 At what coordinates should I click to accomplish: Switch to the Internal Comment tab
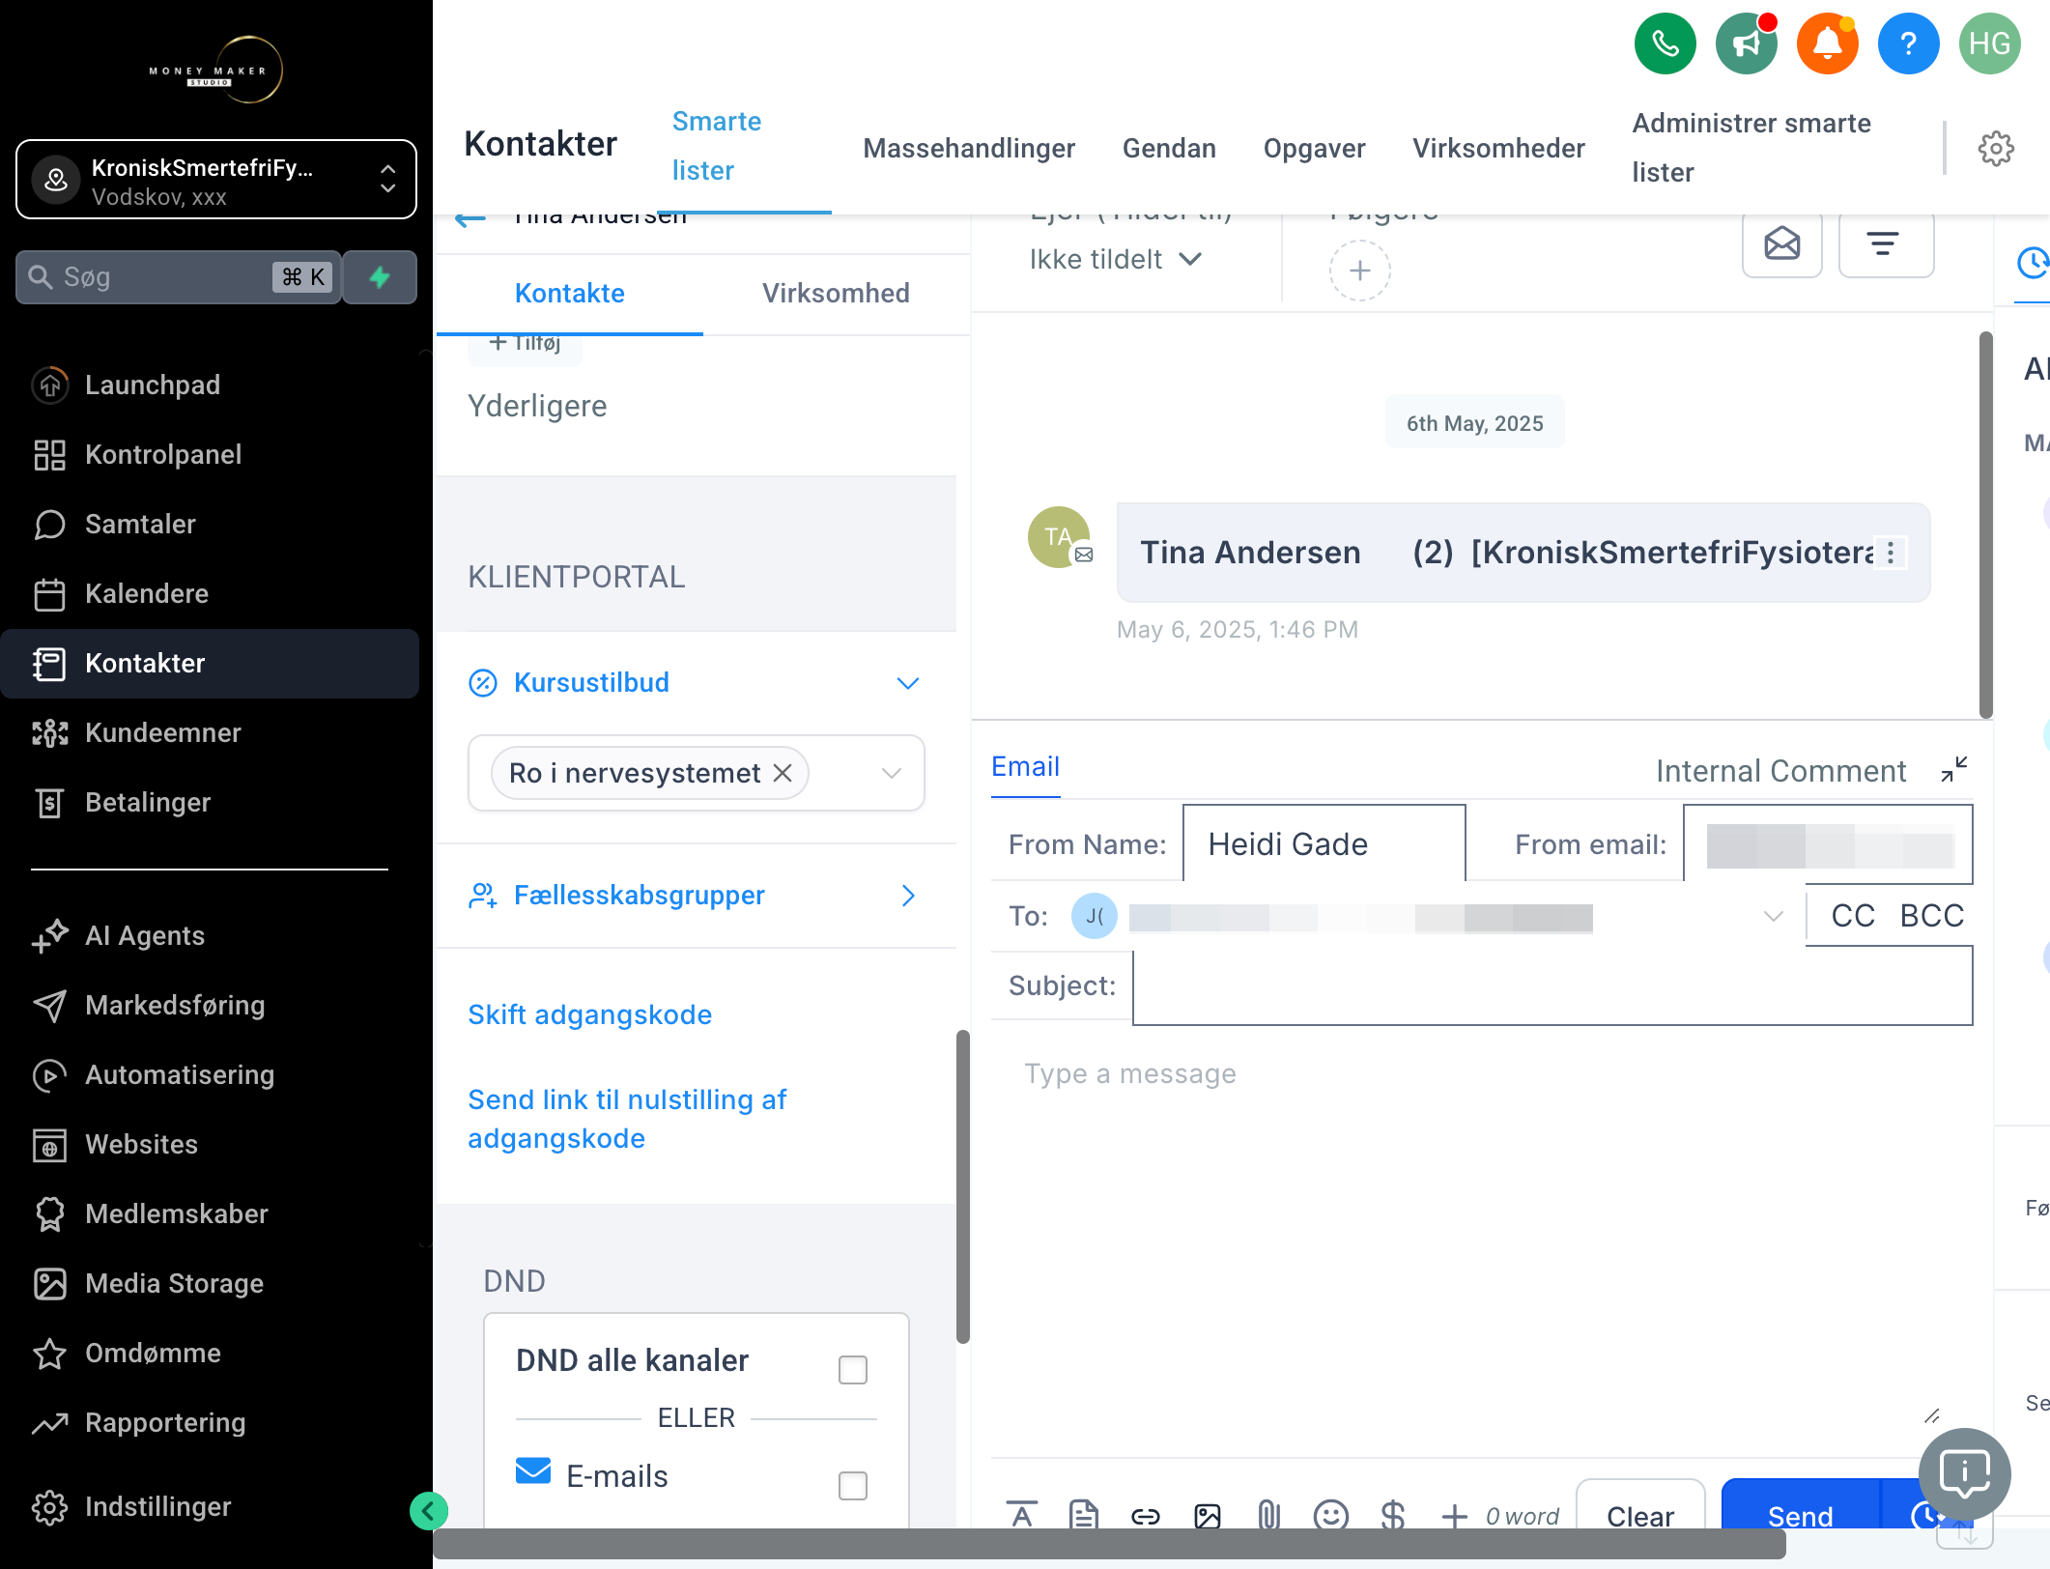click(1780, 771)
